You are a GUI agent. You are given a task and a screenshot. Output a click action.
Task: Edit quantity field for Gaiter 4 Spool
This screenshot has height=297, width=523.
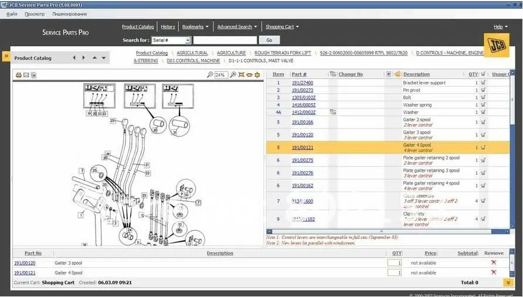click(x=394, y=272)
